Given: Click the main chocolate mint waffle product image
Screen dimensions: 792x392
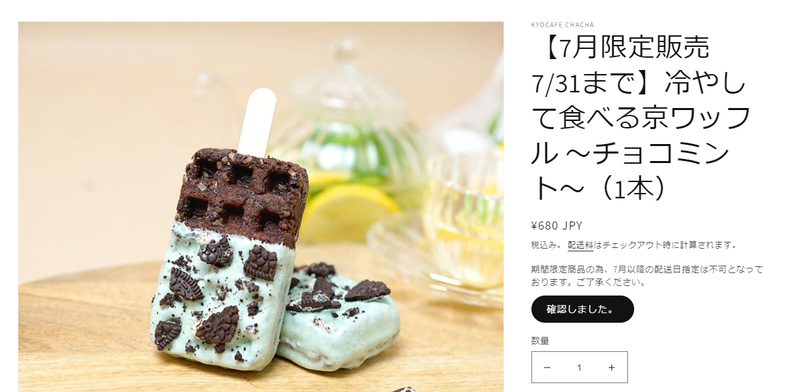Looking at the screenshot, I should point(261,207).
